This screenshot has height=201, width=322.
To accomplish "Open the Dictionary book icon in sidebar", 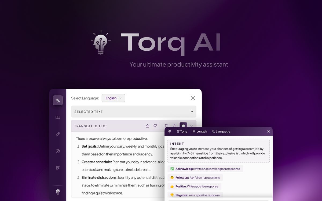I will (57, 117).
